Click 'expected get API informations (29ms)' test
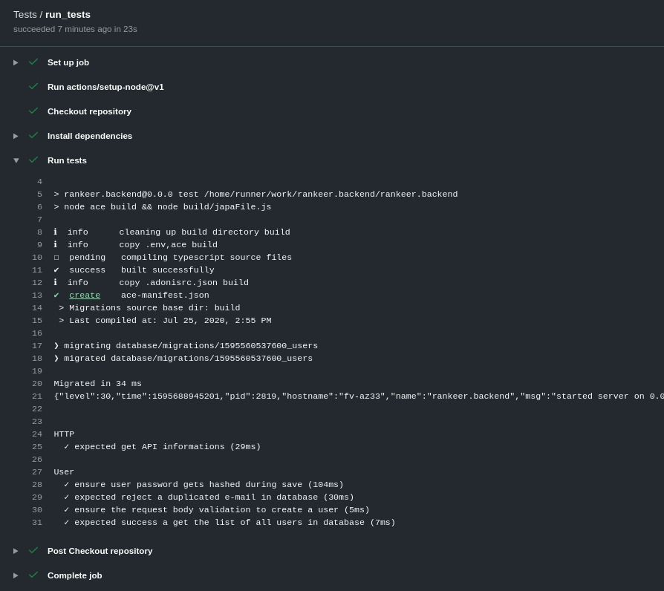664x591 pixels. [167, 447]
